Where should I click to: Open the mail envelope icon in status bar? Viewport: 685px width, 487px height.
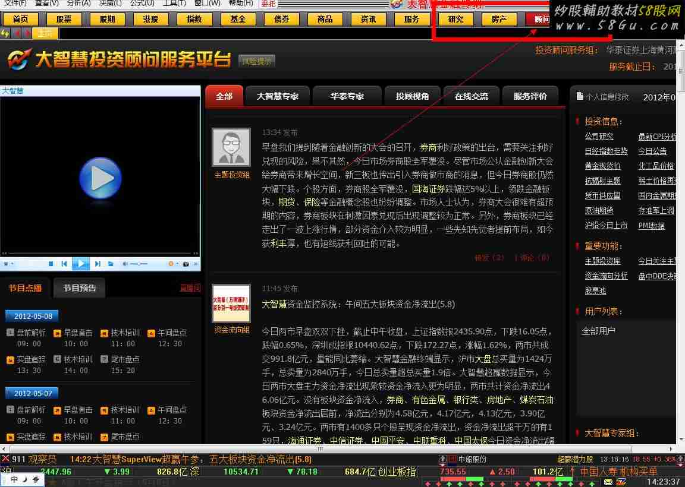point(608,482)
